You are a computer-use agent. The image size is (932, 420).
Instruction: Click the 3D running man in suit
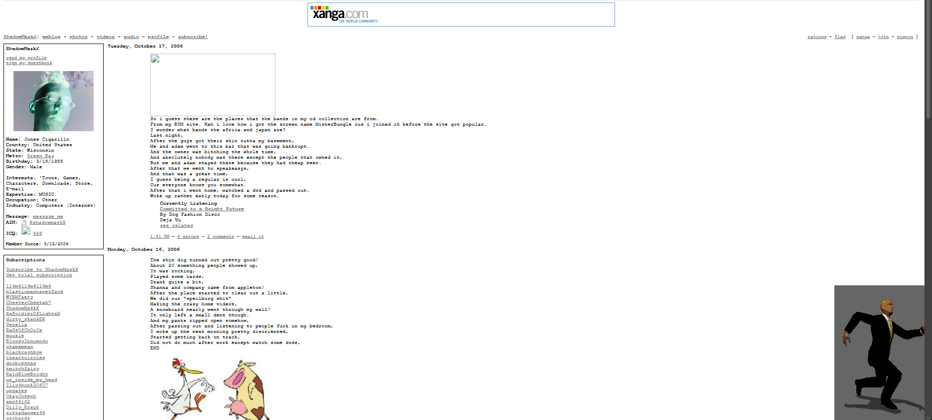click(x=882, y=353)
